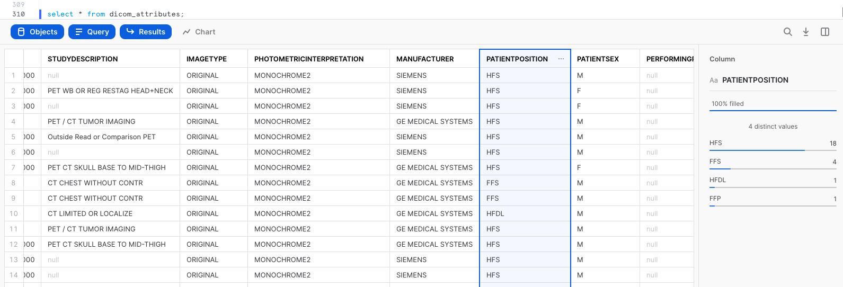Click ORIGINAL cell in row 6
The width and height of the screenshot is (843, 287).
coord(214,152)
